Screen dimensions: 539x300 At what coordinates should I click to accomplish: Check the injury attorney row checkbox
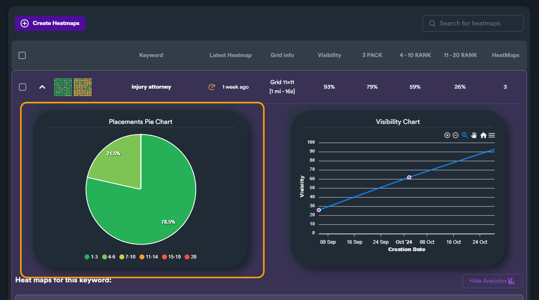pos(23,87)
